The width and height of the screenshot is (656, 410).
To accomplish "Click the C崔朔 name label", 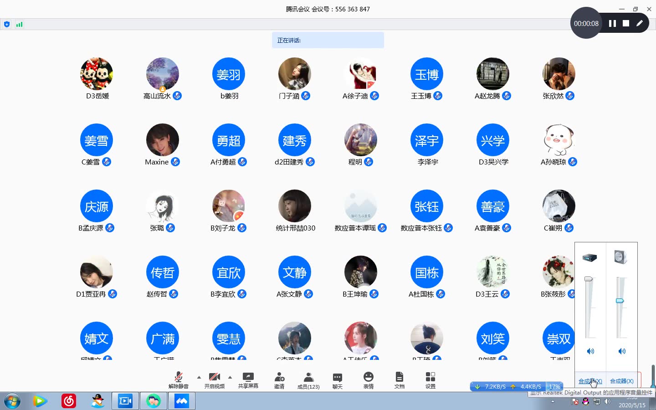I will (553, 228).
